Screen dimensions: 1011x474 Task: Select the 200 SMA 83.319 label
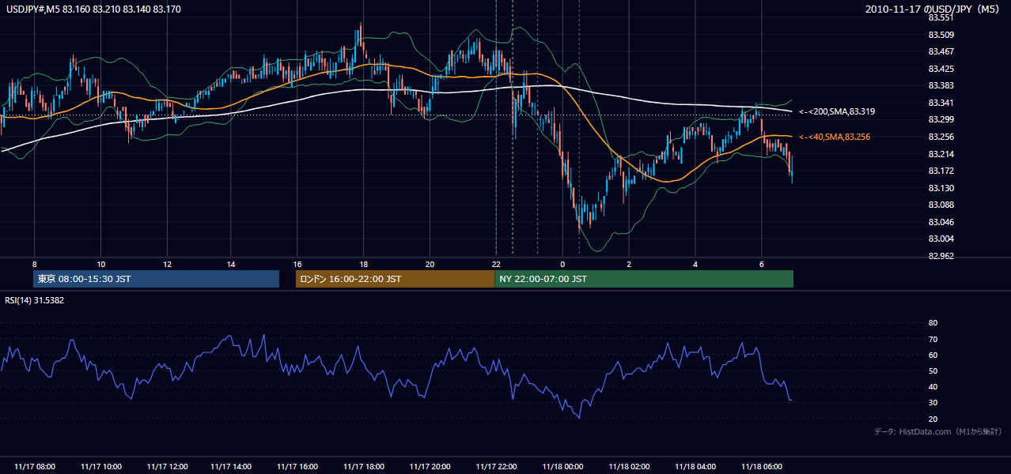click(x=837, y=111)
